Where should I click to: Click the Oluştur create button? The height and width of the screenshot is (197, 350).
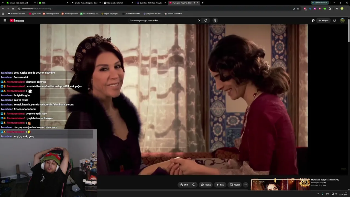[x=323, y=21]
